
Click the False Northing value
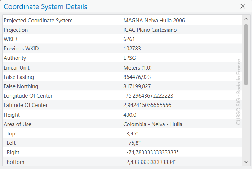click(x=137, y=86)
